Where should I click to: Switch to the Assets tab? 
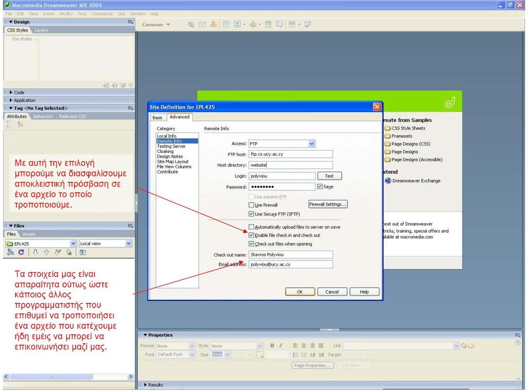tap(29, 234)
